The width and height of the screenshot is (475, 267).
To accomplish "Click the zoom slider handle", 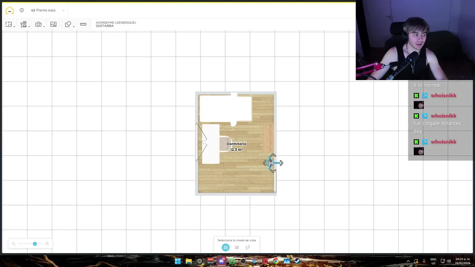I will (x=35, y=244).
